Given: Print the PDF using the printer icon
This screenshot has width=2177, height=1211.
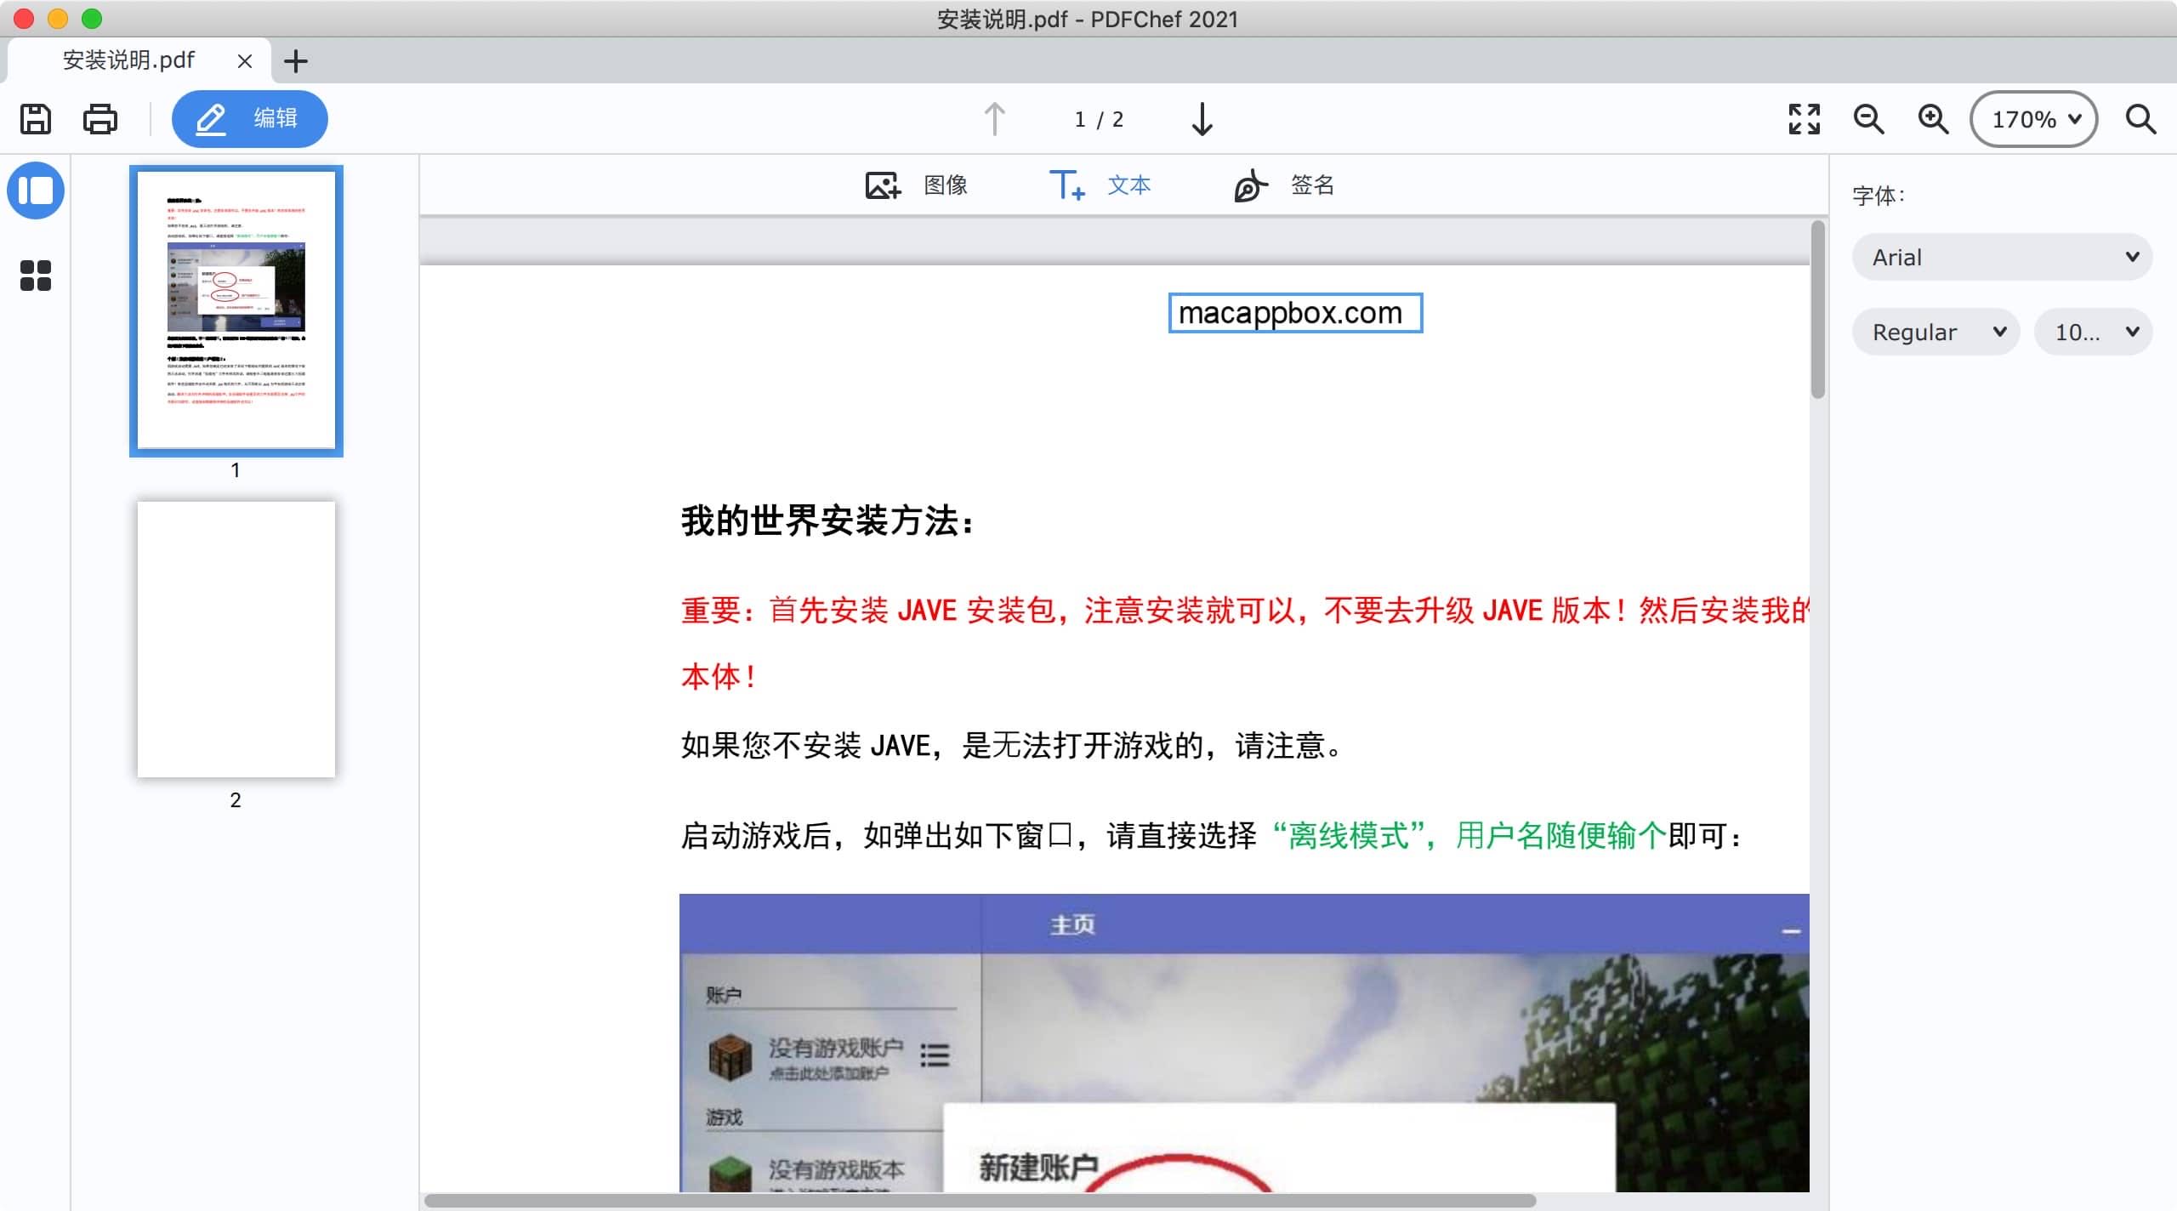Looking at the screenshot, I should click(x=100, y=119).
